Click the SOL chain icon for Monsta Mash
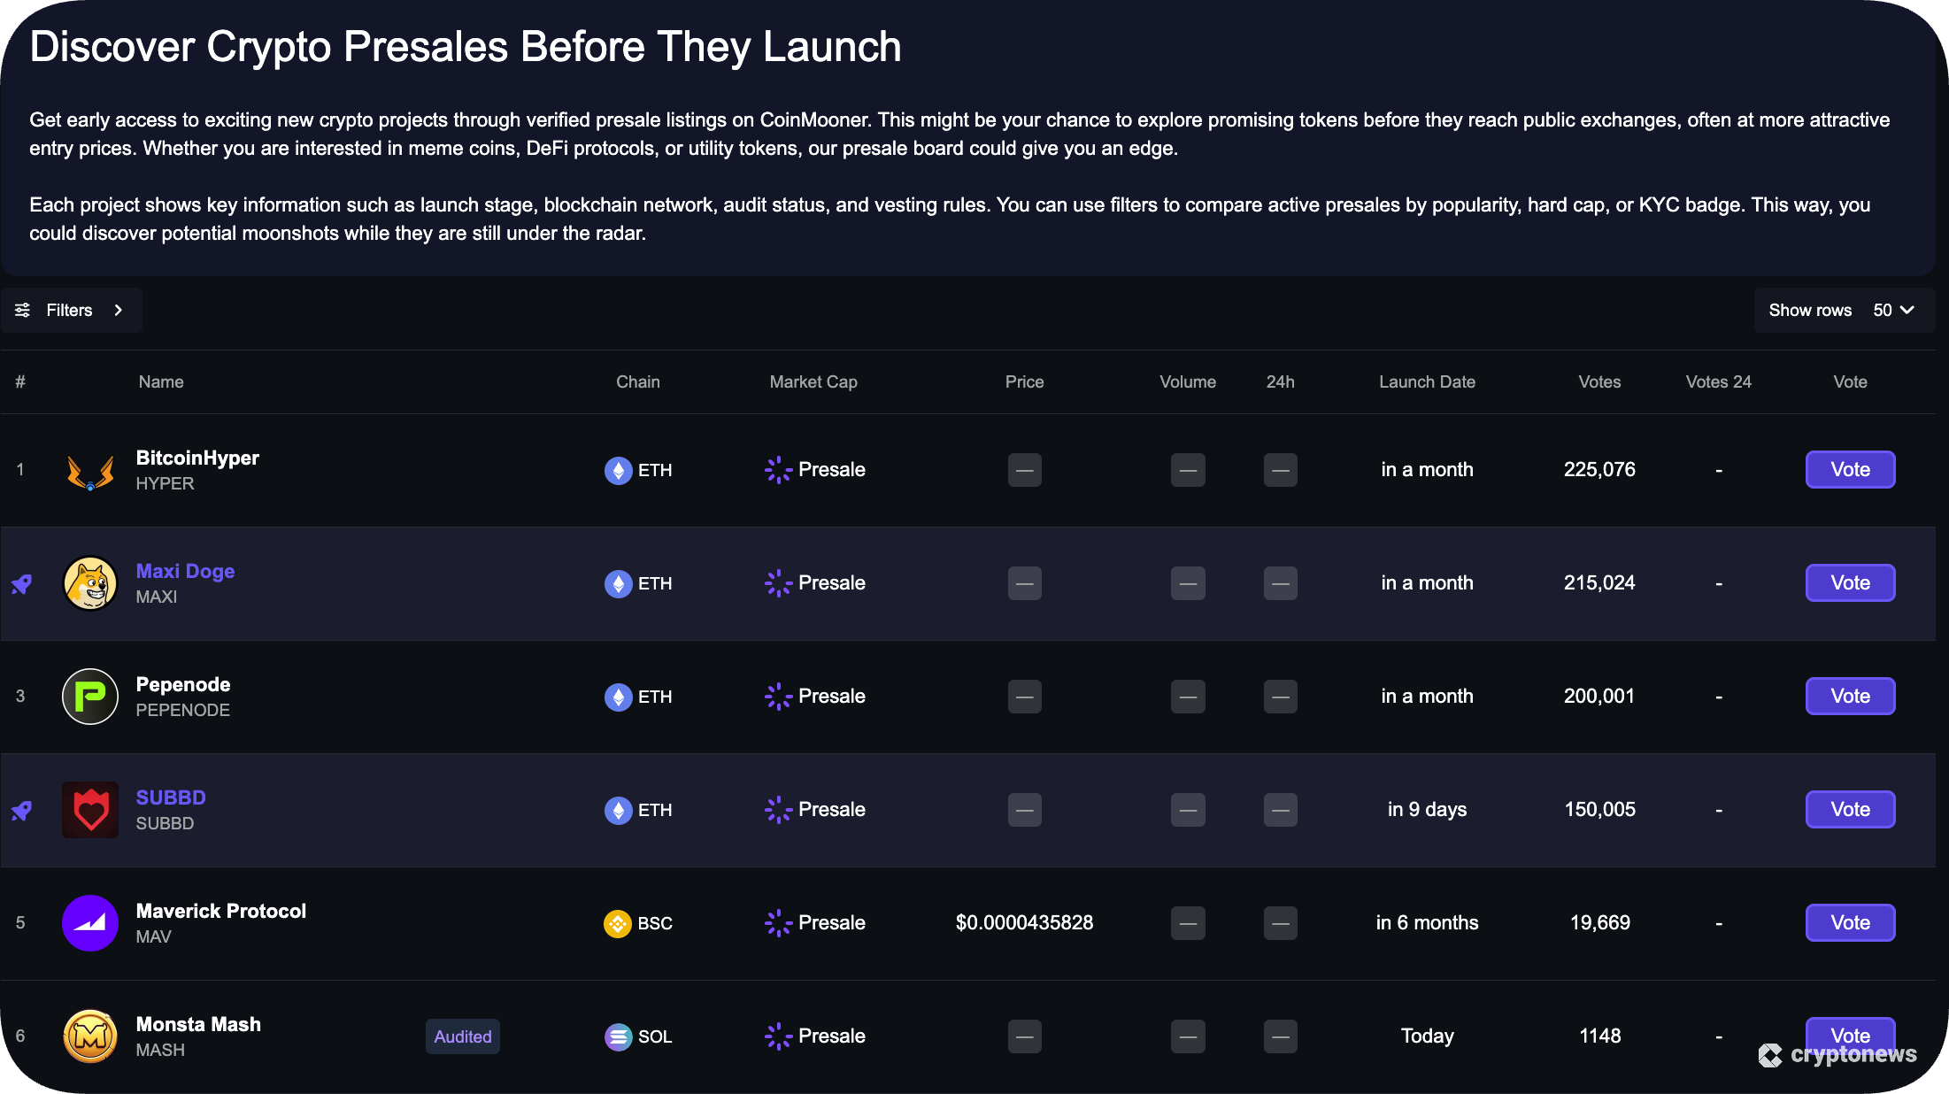 (618, 1036)
